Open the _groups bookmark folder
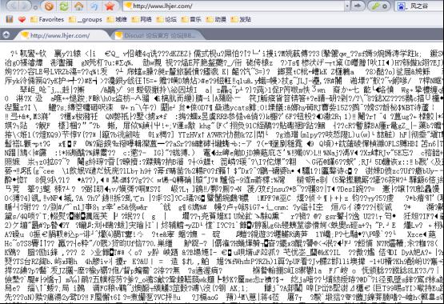This screenshot has height=304, width=444. (x=86, y=19)
